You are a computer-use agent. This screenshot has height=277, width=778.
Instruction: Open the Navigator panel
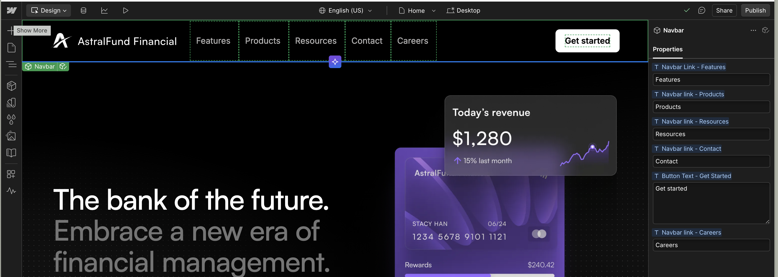[x=11, y=64]
